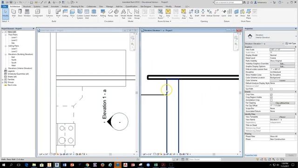Choose the Model Line tool

(129, 14)
